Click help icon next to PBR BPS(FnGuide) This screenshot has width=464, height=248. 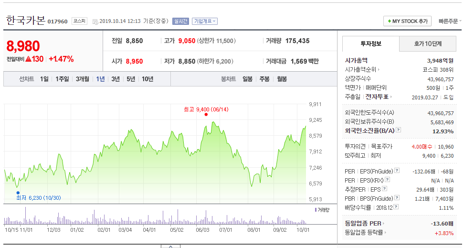397,198
